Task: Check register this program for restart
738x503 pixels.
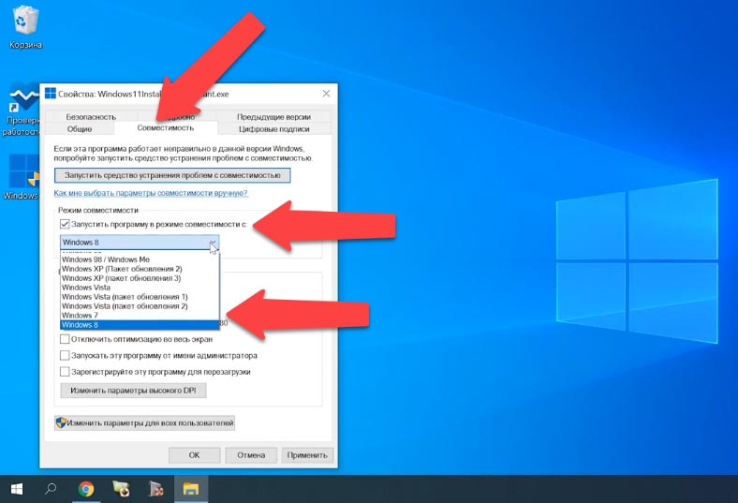Action: tap(65, 372)
